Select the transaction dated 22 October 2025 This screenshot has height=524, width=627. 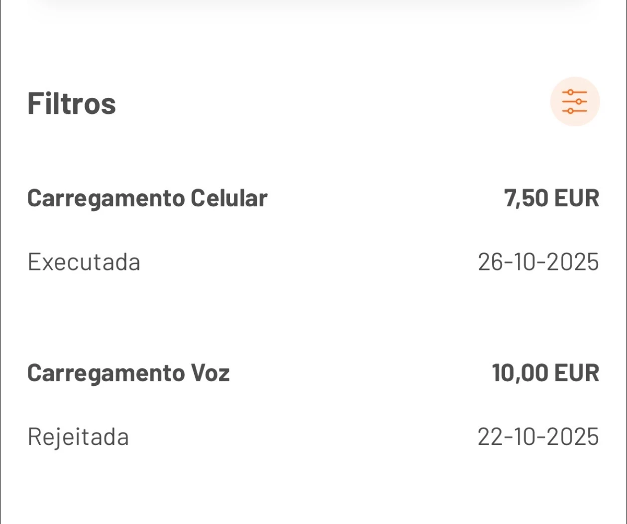click(x=313, y=405)
